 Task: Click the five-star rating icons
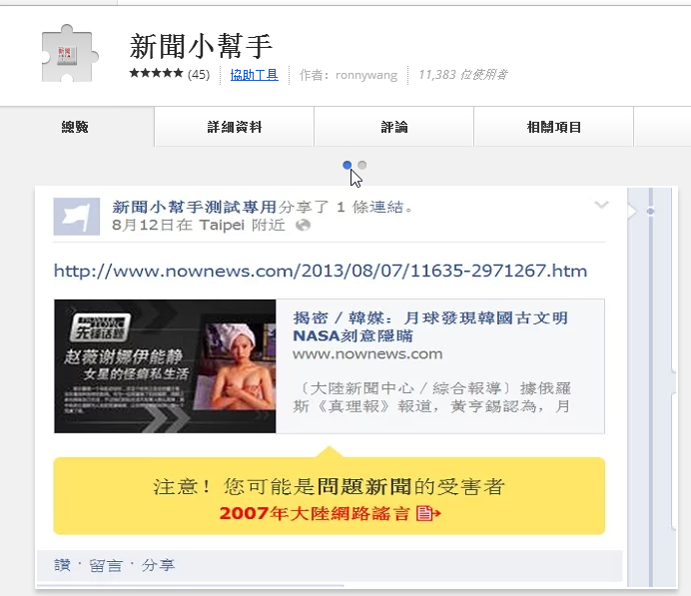click(156, 73)
